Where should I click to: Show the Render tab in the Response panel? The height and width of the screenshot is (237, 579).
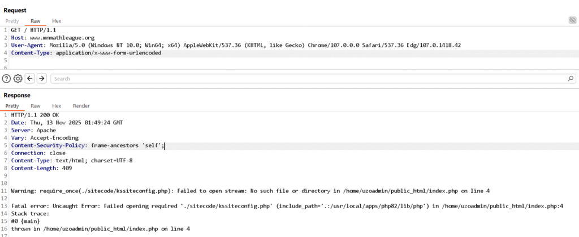pyautogui.click(x=81, y=106)
